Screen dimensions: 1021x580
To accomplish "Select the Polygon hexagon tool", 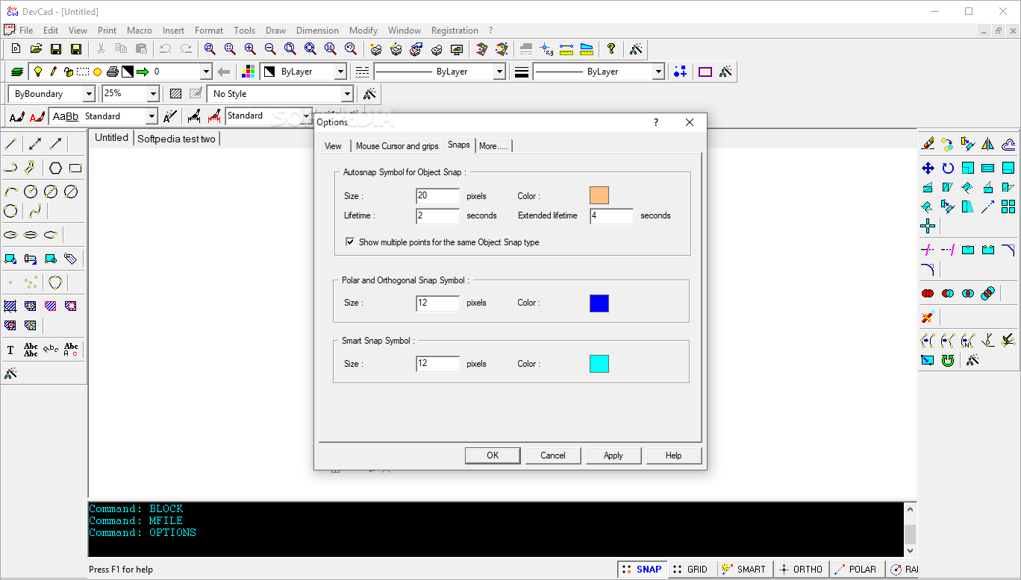I will tap(55, 168).
